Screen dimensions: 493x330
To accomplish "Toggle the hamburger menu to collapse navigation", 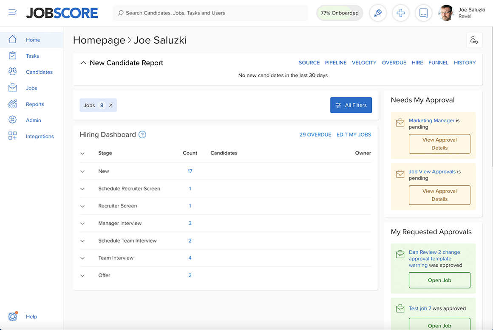I will 12,12.
